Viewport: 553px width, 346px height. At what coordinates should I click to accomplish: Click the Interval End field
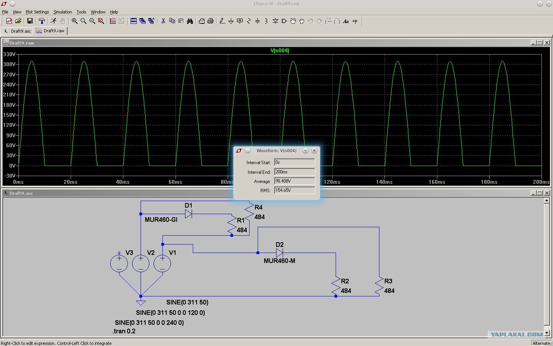[295, 172]
